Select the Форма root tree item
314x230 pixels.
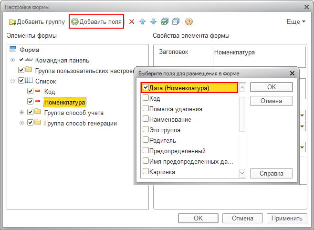(29, 50)
